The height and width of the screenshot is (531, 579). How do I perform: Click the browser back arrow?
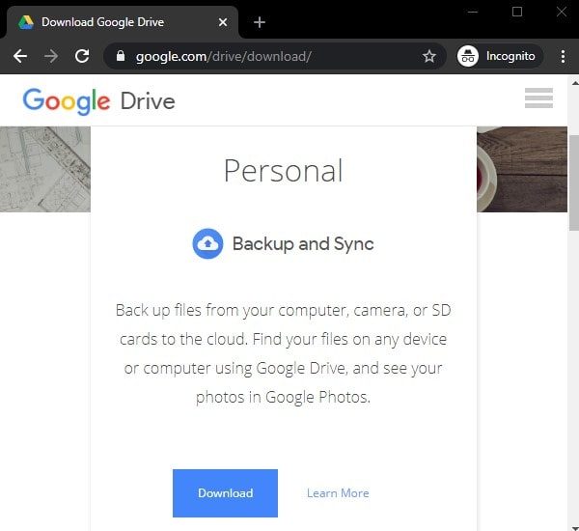pyautogui.click(x=19, y=56)
